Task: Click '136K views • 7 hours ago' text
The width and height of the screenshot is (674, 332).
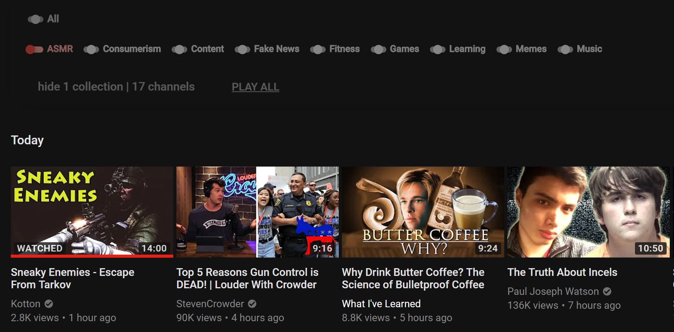Action: (564, 305)
